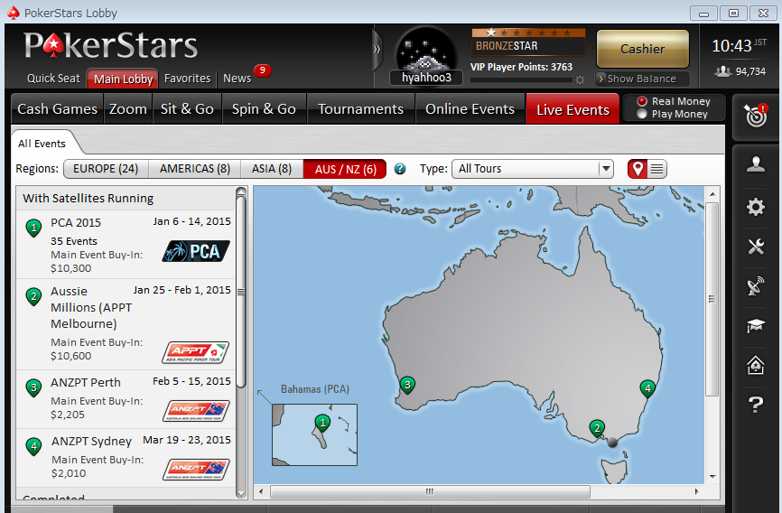Viewport: 782px width, 513px height.
Task: Open the Poker School graduation cap icon
Action: click(x=756, y=326)
